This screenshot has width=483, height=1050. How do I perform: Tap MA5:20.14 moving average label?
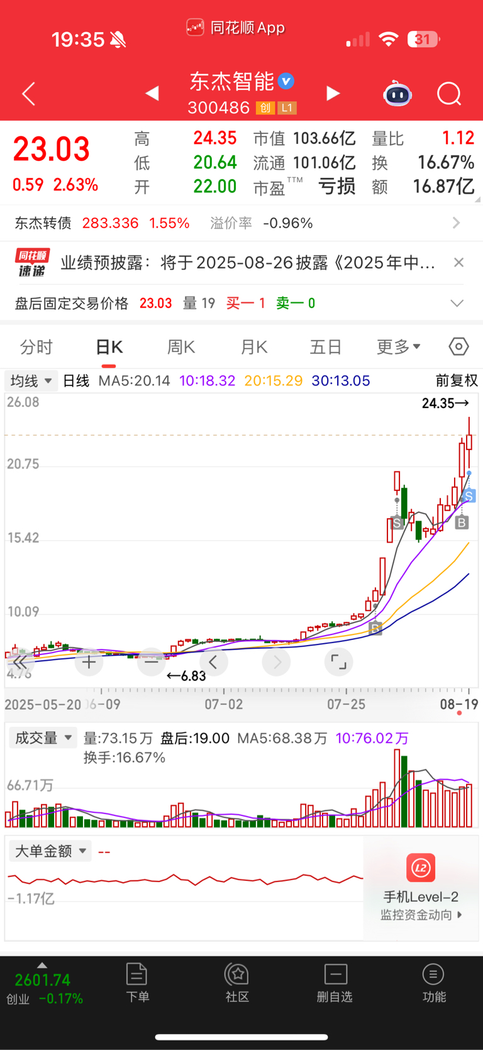(x=134, y=381)
